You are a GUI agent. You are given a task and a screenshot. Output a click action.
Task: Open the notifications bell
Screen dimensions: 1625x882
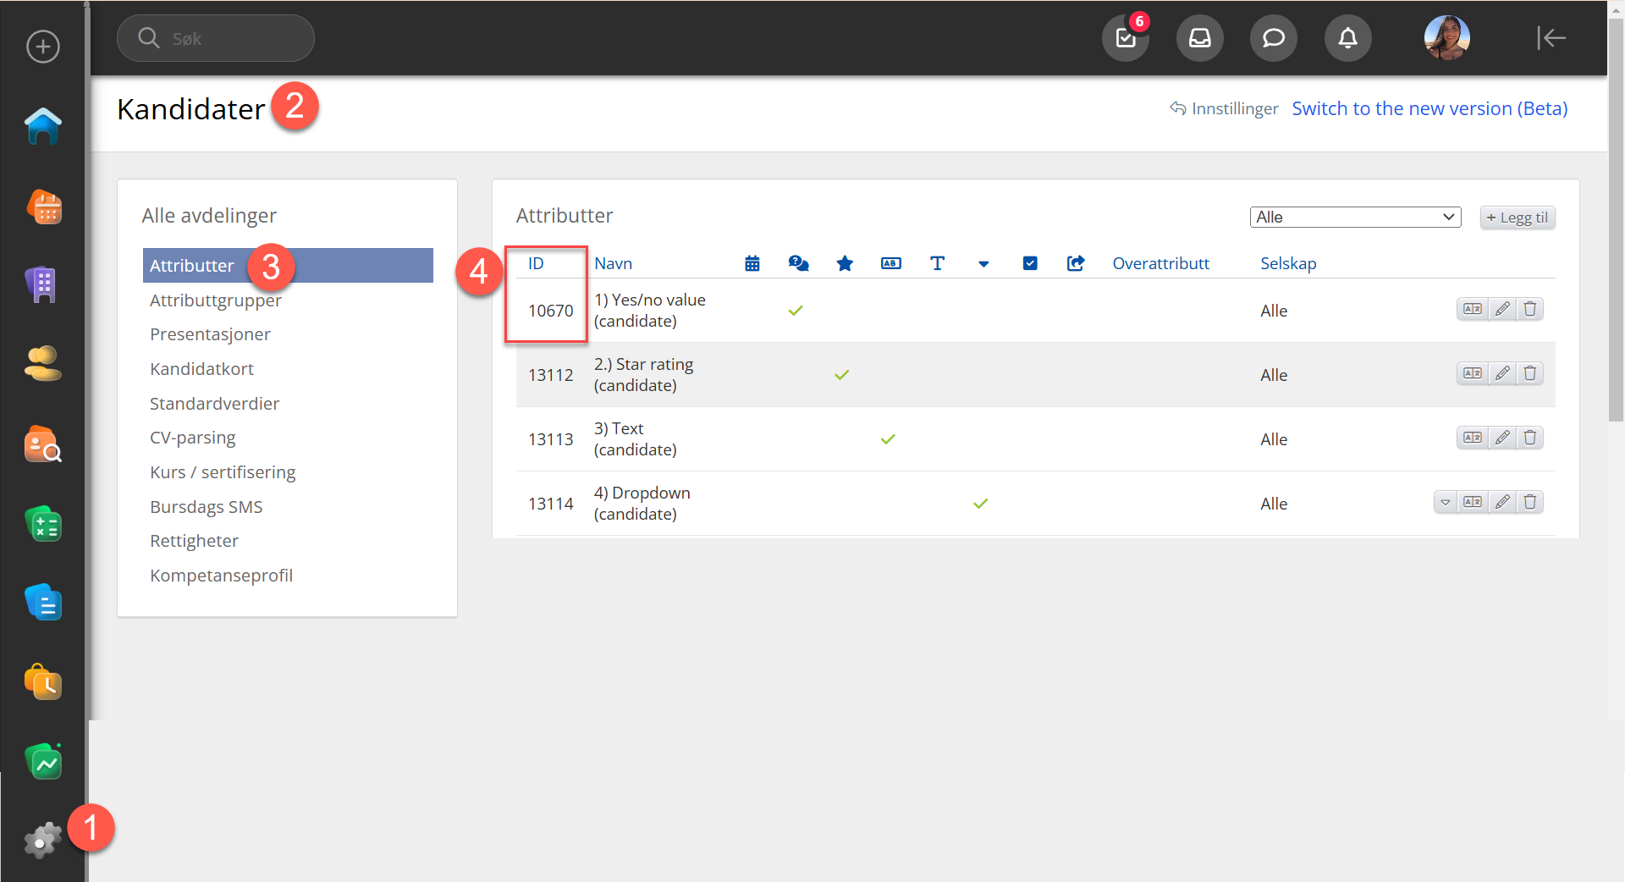1347,38
